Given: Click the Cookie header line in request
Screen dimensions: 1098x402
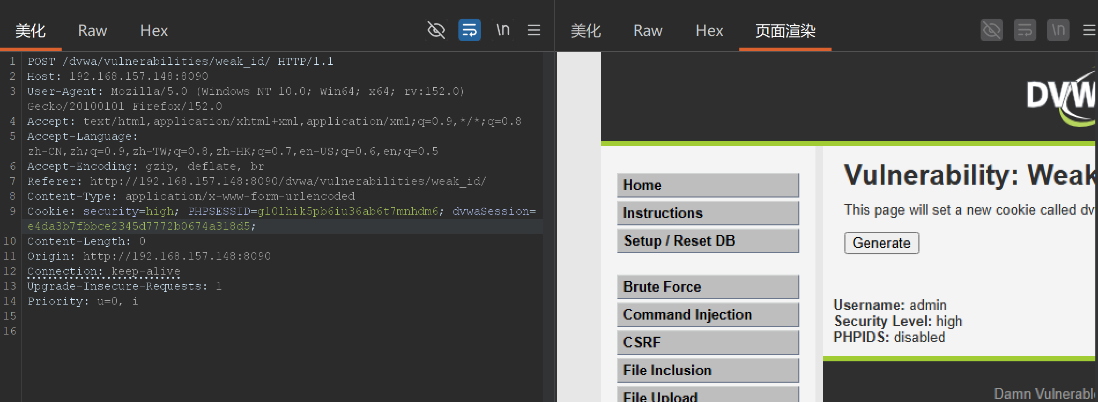Looking at the screenshot, I should pos(281,218).
